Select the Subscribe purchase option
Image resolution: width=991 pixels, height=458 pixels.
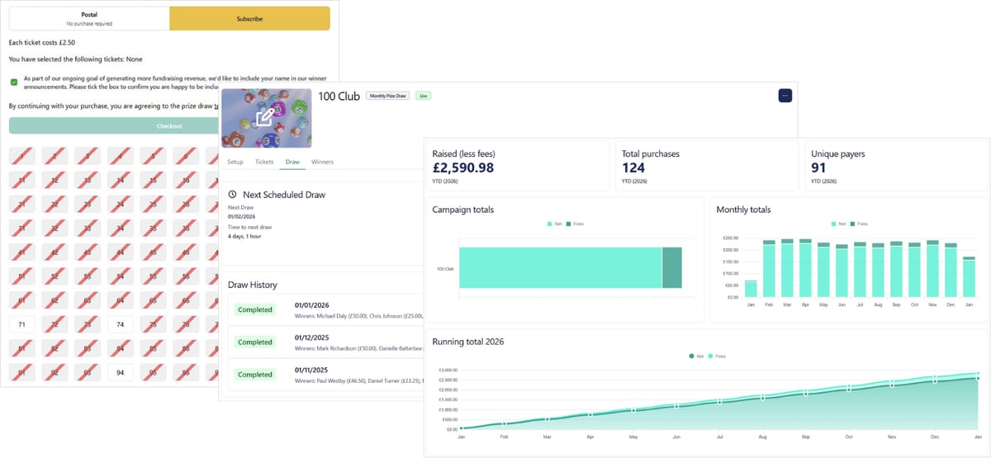[249, 18]
